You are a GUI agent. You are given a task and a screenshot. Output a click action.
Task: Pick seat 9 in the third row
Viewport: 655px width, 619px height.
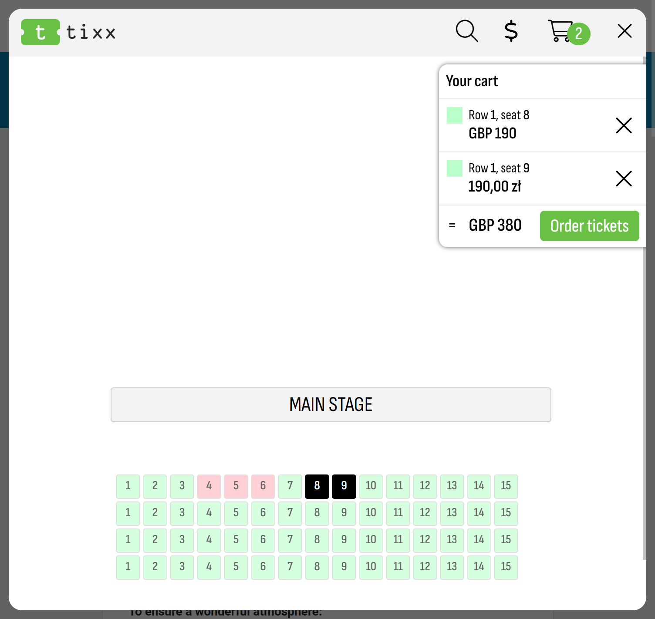344,540
